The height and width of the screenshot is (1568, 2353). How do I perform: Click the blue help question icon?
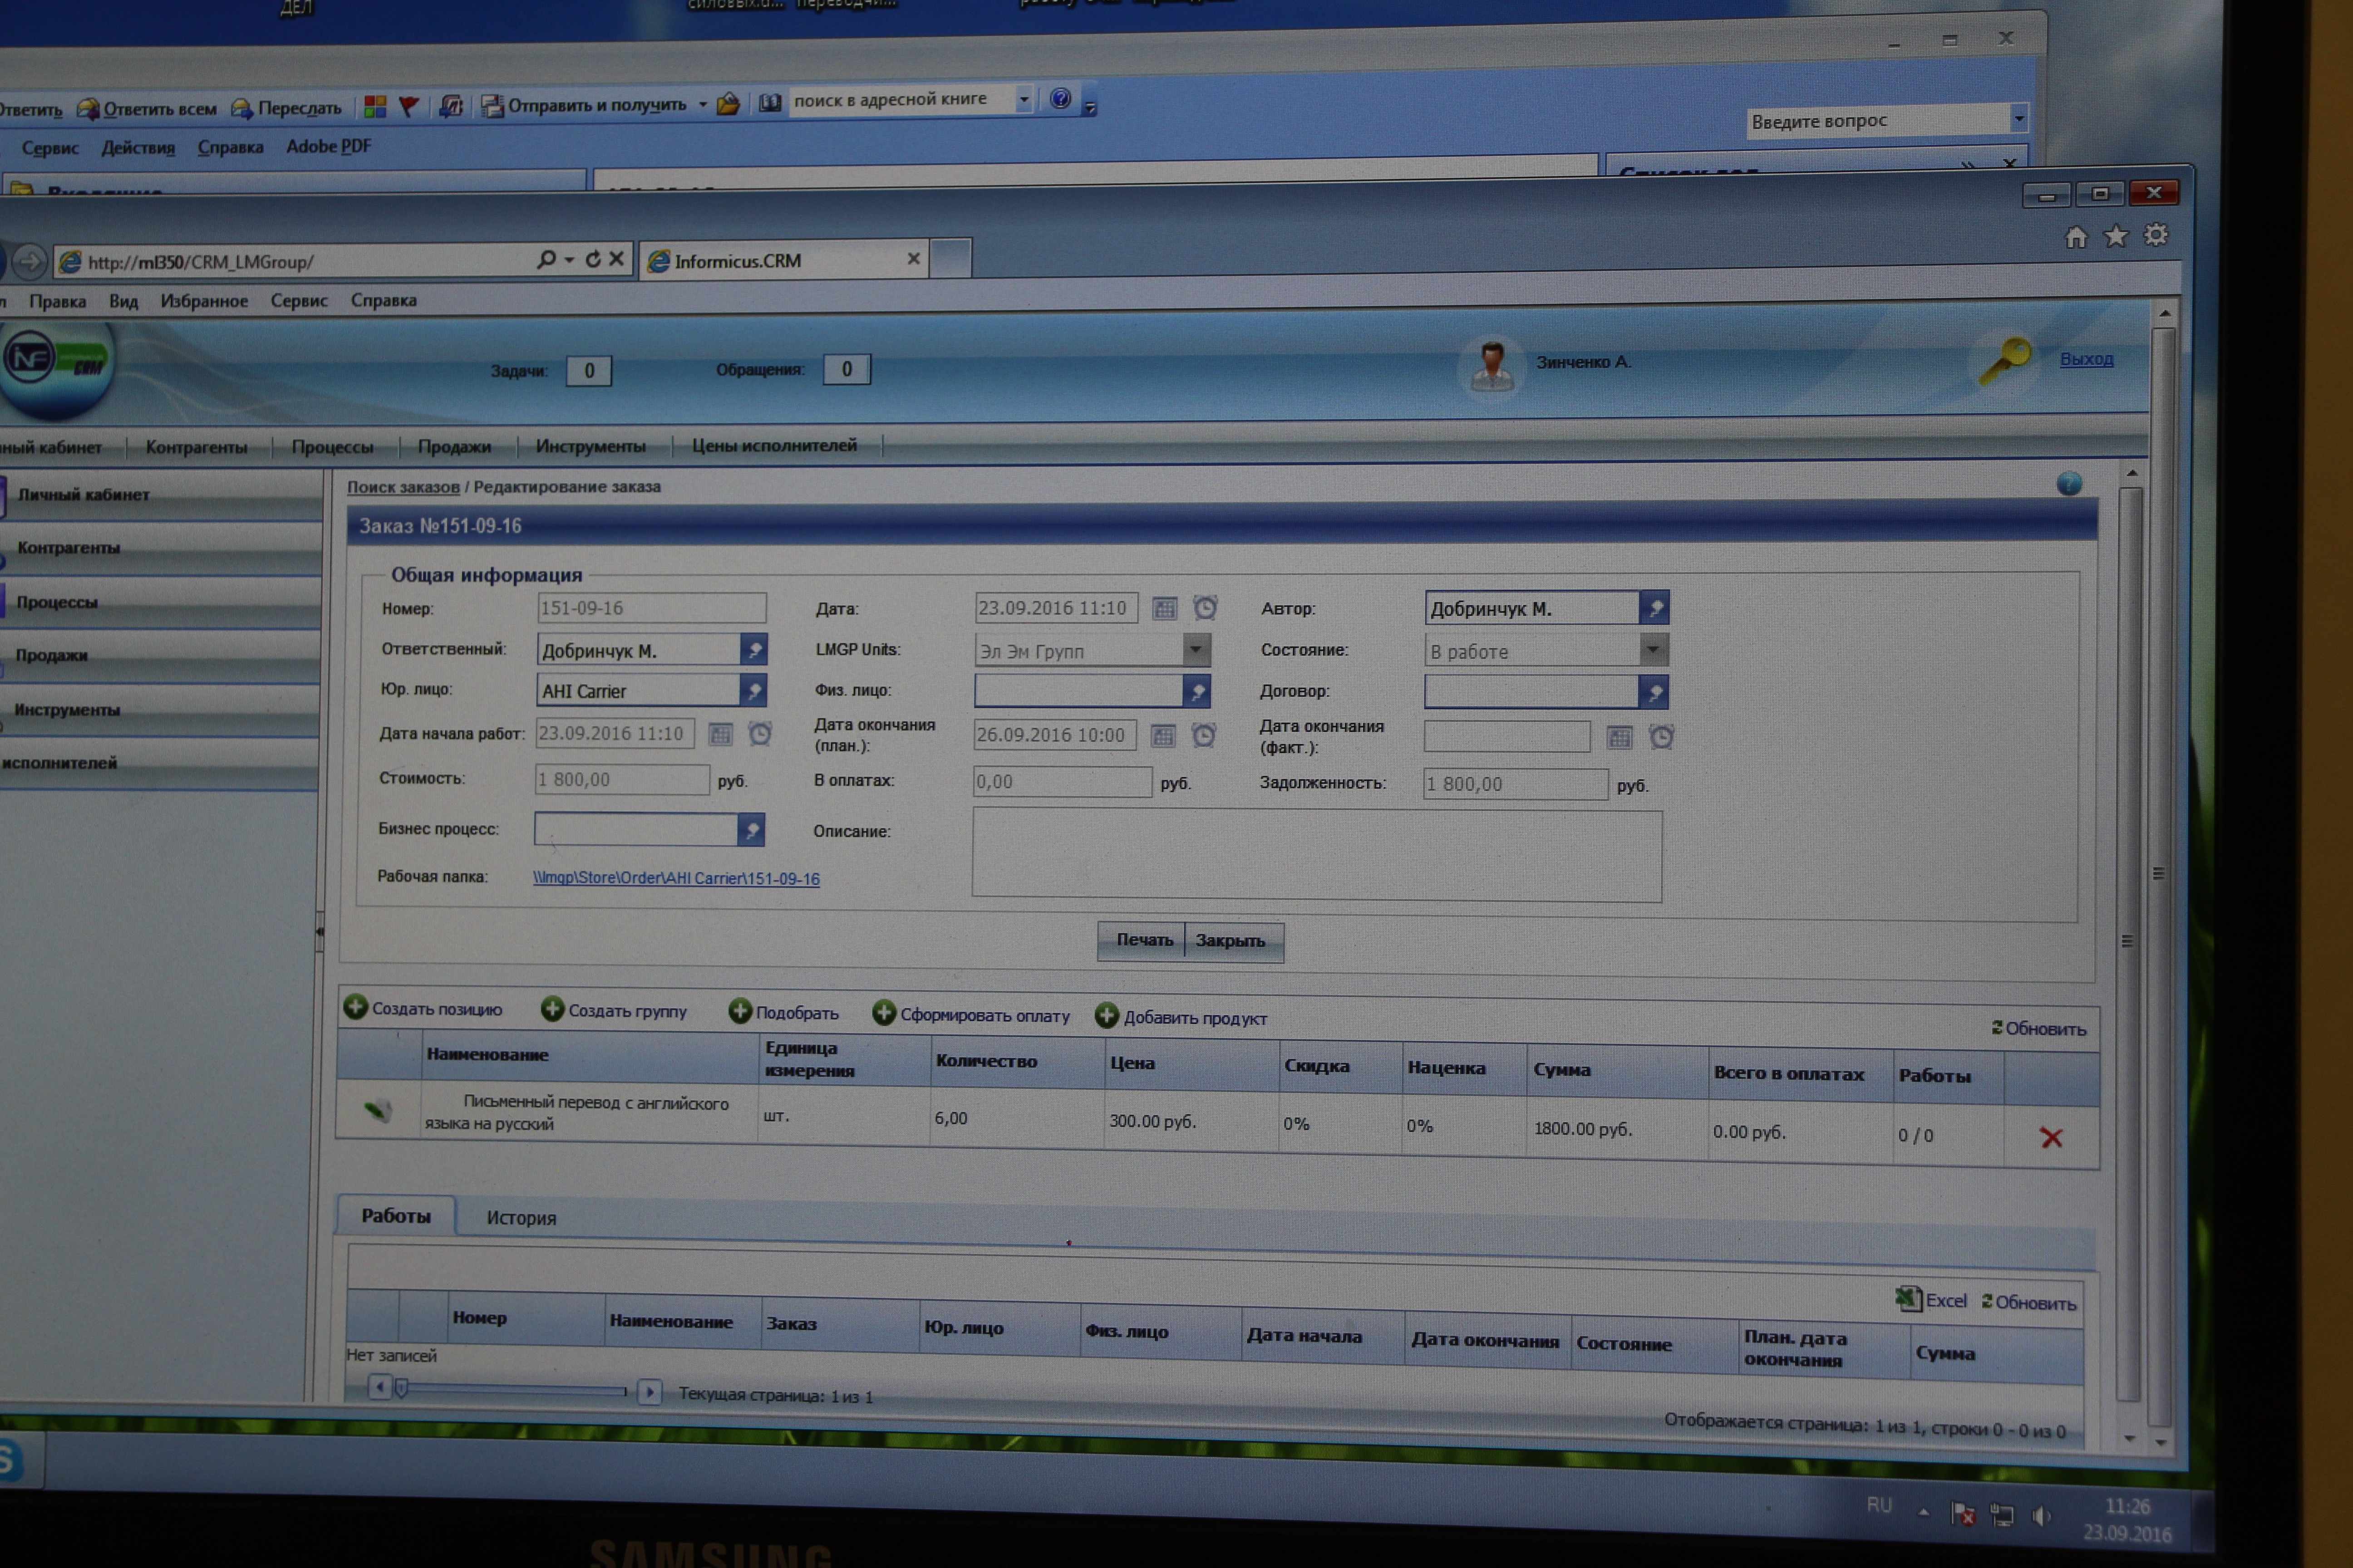[2069, 484]
